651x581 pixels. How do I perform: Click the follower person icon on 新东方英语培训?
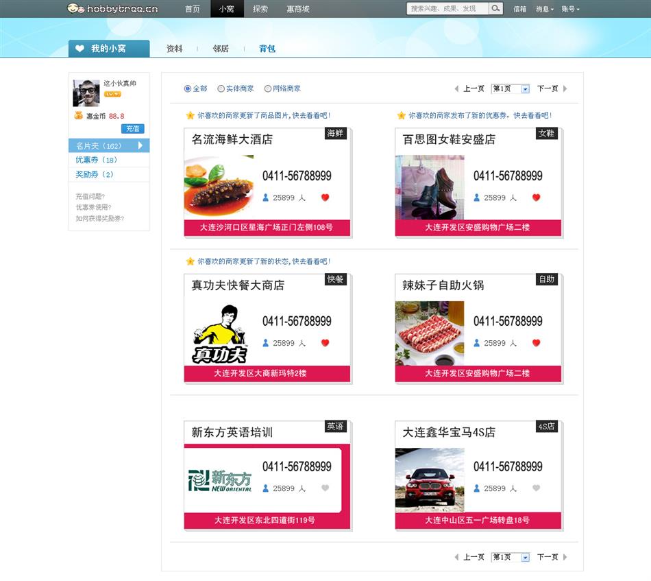(x=266, y=488)
